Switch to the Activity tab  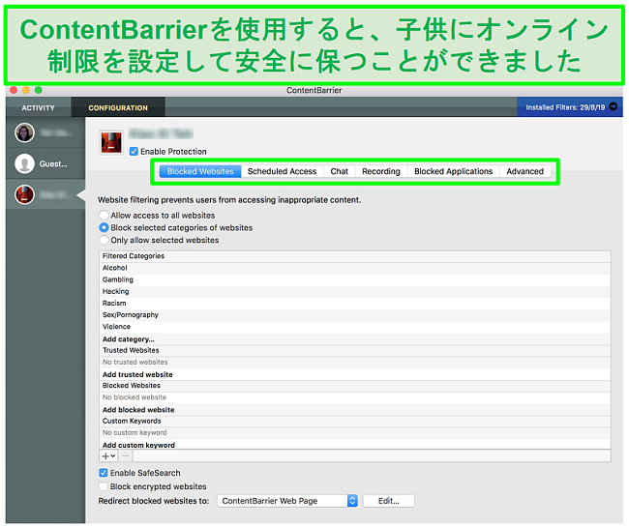pyautogui.click(x=38, y=107)
